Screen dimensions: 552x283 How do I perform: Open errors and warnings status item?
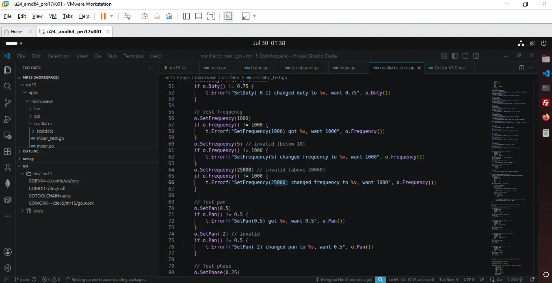pos(51,279)
